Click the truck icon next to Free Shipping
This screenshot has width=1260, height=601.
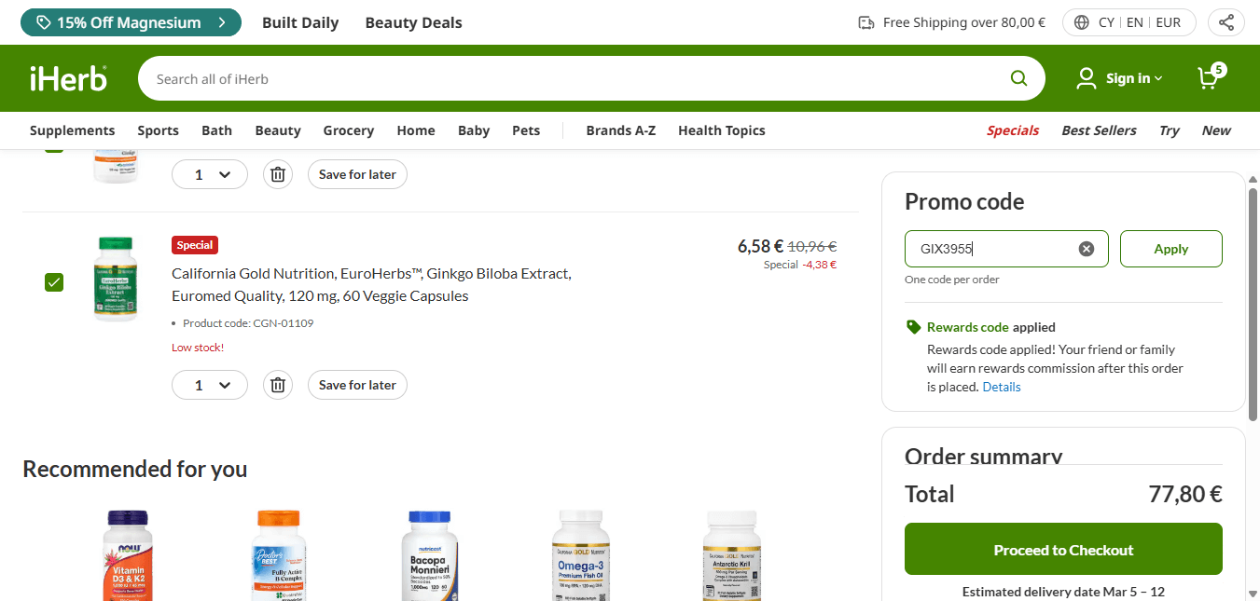click(867, 21)
